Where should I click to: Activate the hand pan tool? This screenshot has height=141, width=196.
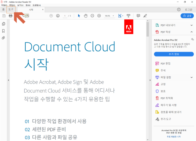[86, 16]
